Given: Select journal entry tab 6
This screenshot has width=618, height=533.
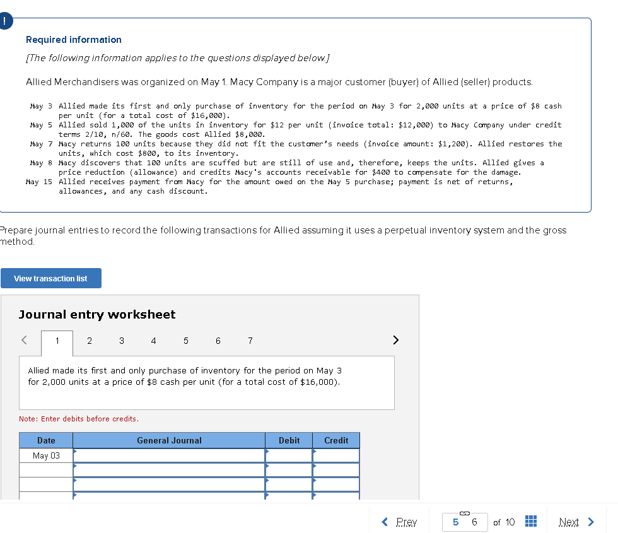Looking at the screenshot, I should click(x=218, y=341).
